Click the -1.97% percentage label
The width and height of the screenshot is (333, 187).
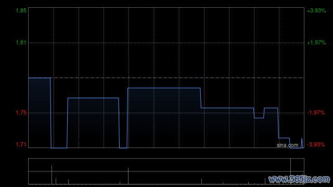(x=316, y=113)
